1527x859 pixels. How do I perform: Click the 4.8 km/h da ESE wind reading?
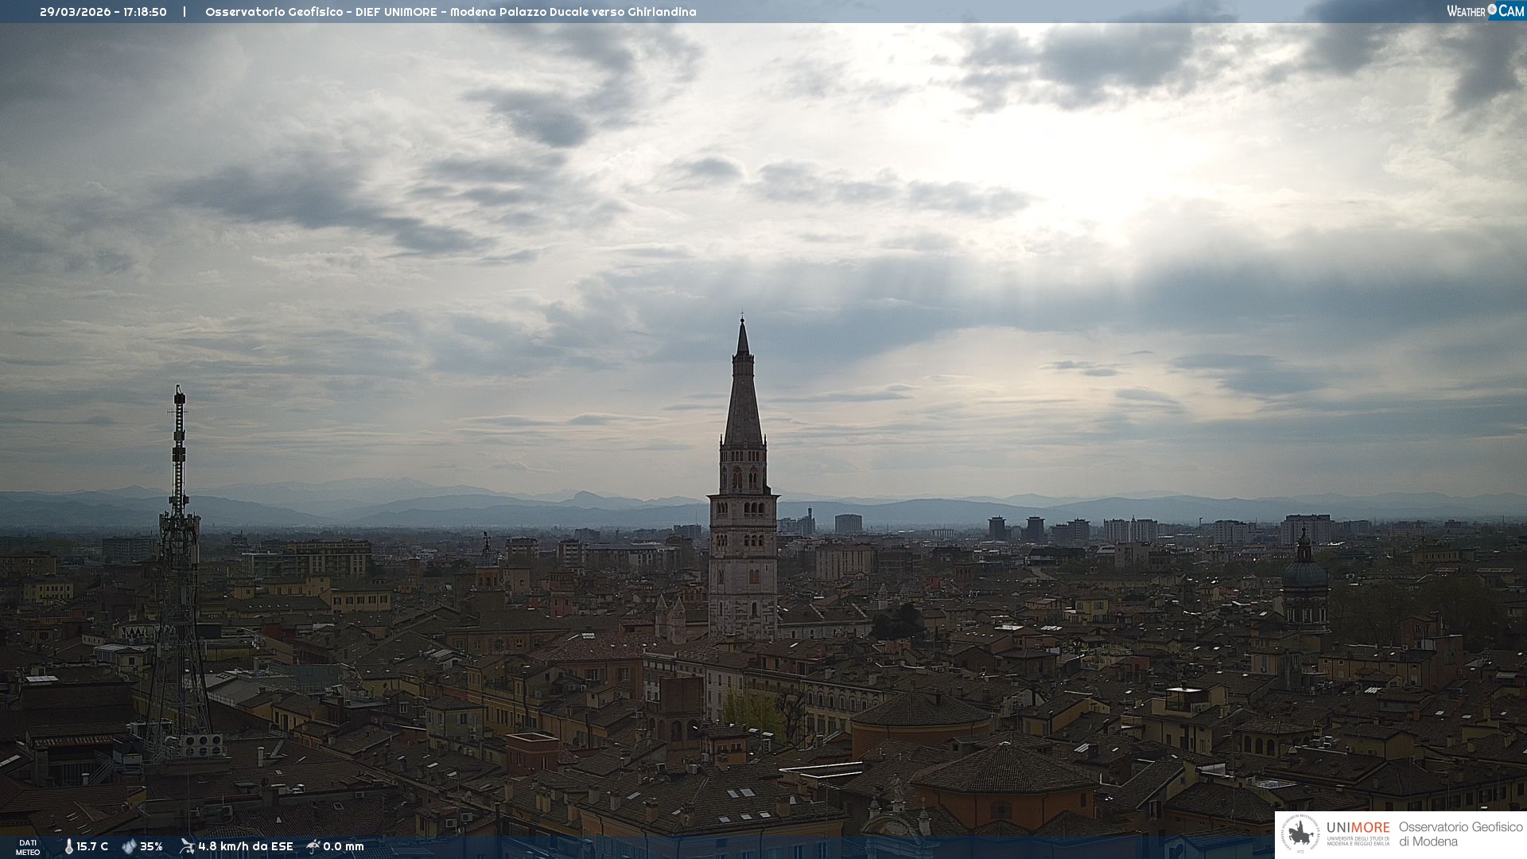pyautogui.click(x=245, y=847)
